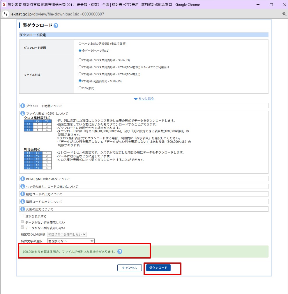This screenshot has height=294, width=288.
Task: Open help via question mark beside 表ダウンロード
Action: [55, 25]
